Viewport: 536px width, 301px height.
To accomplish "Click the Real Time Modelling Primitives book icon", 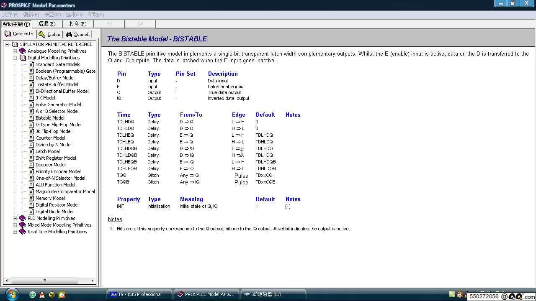I will (23, 232).
